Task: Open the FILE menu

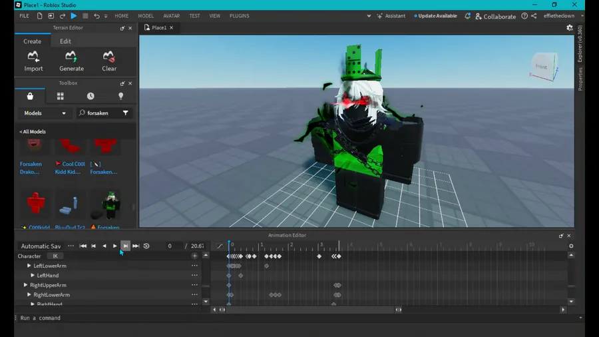Action: (24, 16)
